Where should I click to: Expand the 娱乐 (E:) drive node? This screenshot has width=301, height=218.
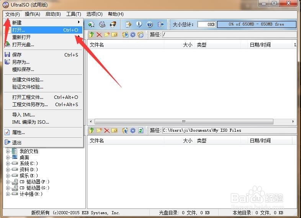tap(8, 176)
